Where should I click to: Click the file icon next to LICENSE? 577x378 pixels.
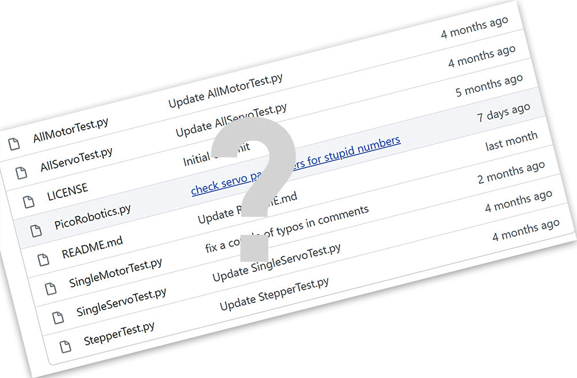tap(29, 201)
